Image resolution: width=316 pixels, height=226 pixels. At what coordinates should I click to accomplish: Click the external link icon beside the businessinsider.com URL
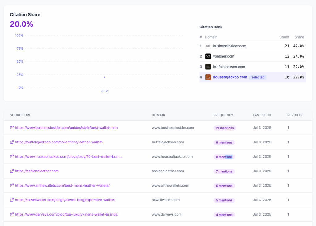(12, 128)
